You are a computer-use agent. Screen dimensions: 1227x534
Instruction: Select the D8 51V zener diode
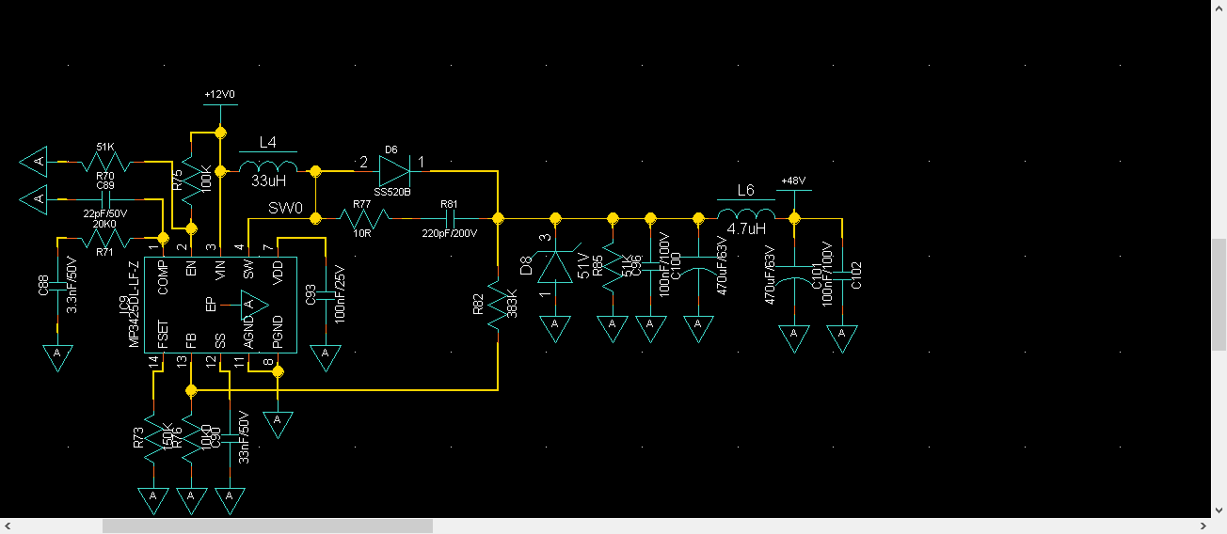point(555,267)
